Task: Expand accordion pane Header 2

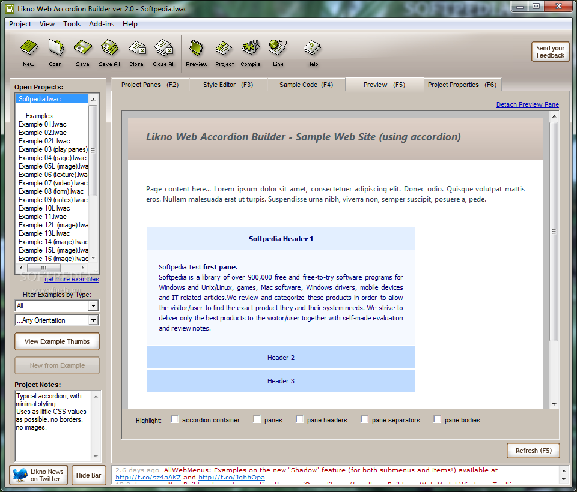Action: (281, 358)
